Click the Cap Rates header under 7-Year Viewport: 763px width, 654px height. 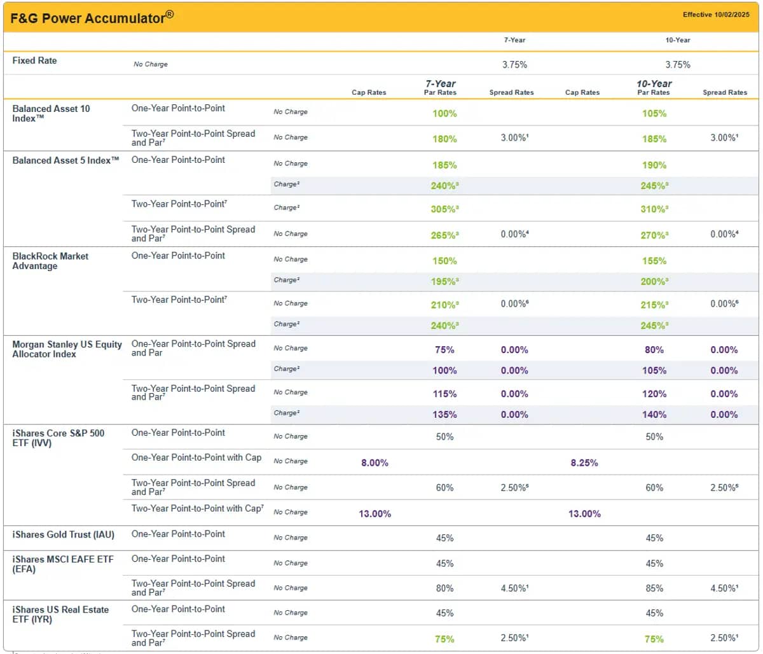pos(369,92)
